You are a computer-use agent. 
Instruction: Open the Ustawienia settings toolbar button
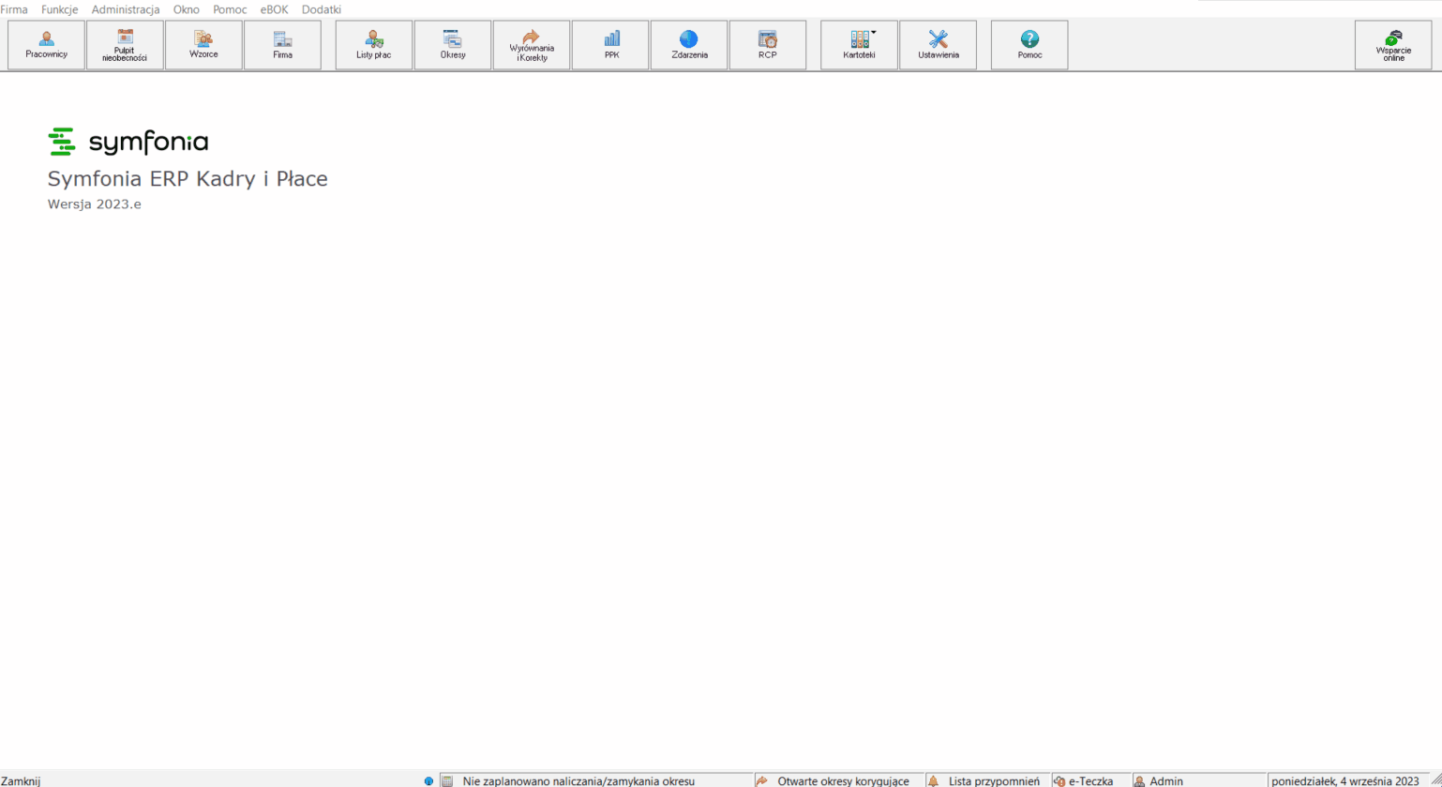(938, 45)
